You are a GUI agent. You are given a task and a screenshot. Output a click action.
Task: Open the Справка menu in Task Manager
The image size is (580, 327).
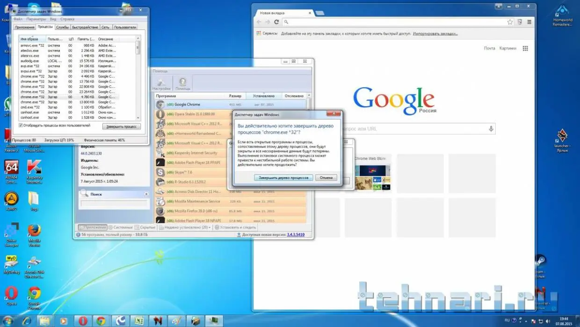[x=67, y=19]
